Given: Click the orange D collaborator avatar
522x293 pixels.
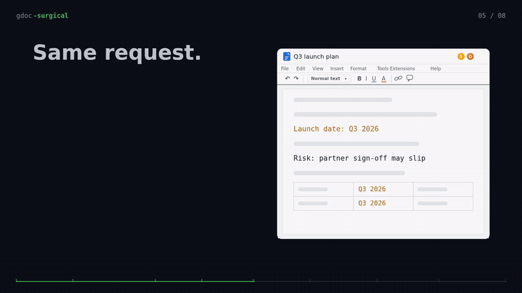Looking at the screenshot, I should (x=470, y=57).
